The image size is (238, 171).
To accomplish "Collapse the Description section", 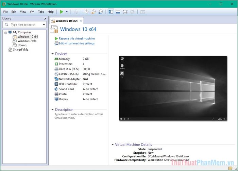I will (x=52, y=109).
